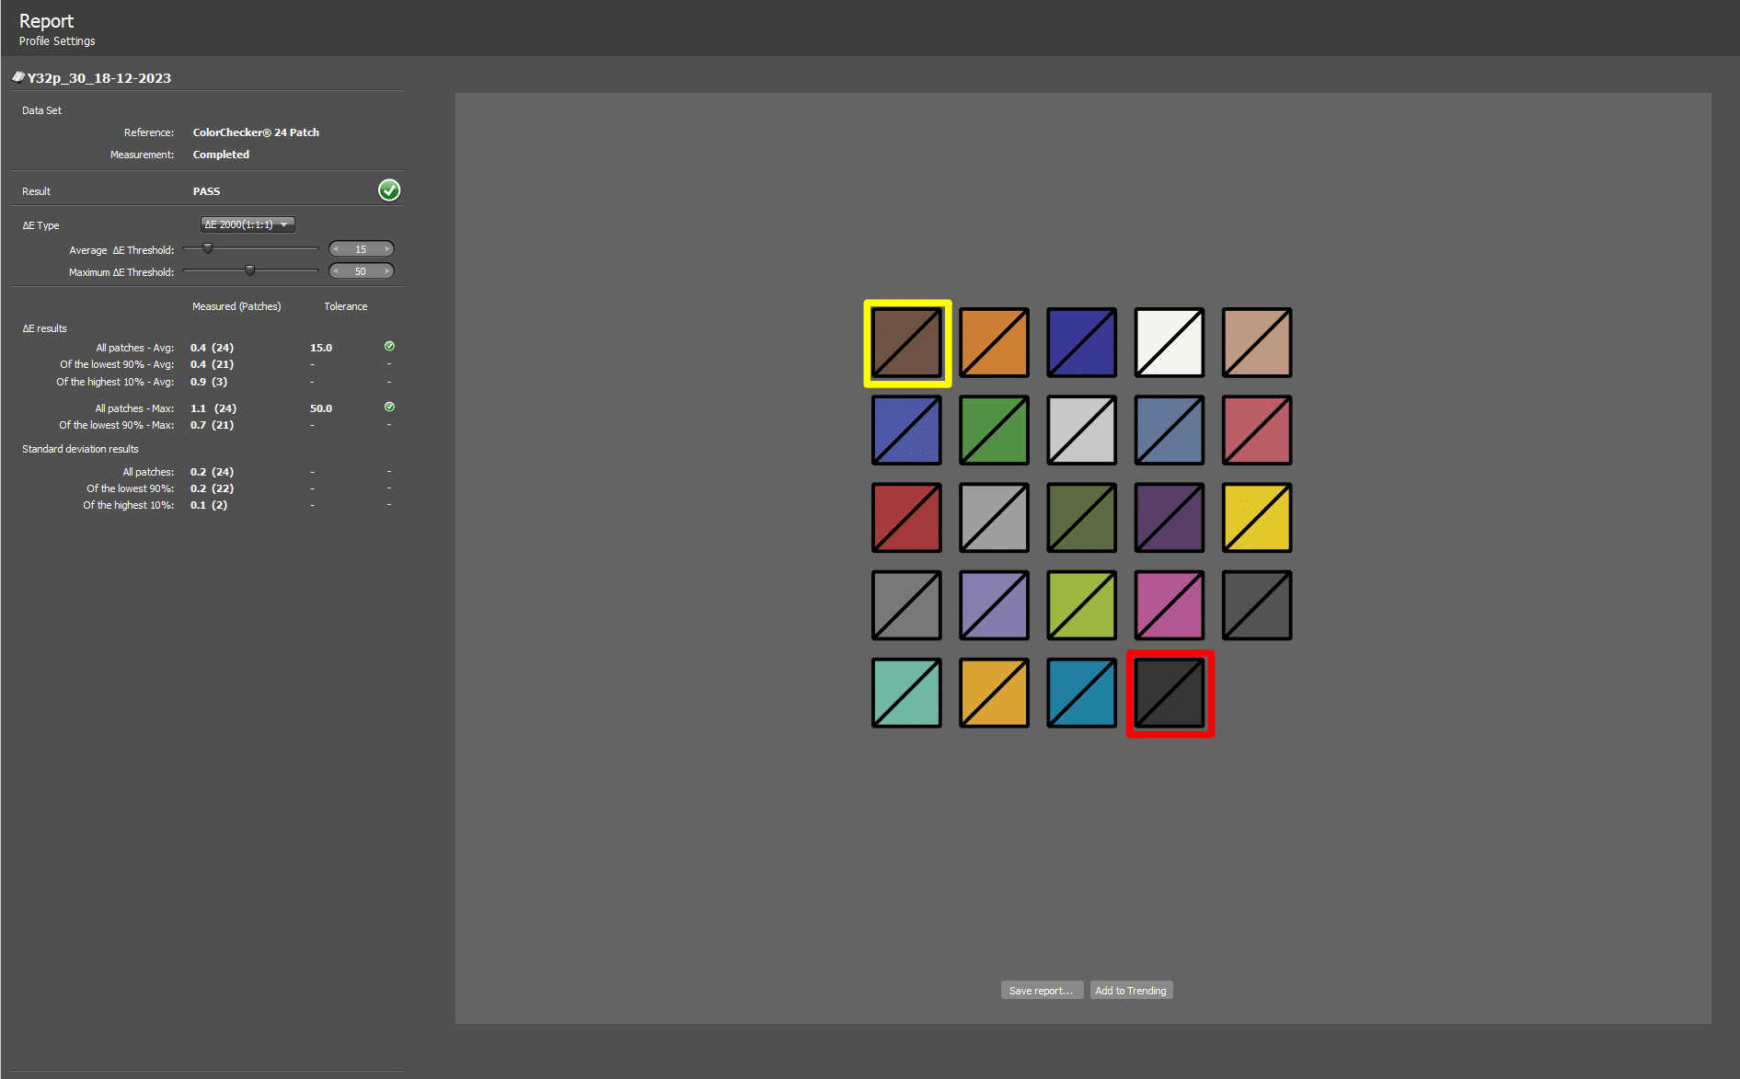Viewport: 1740px width, 1079px height.
Task: Increase Maximum ΔE Threshold with right arrow
Action: [x=387, y=271]
